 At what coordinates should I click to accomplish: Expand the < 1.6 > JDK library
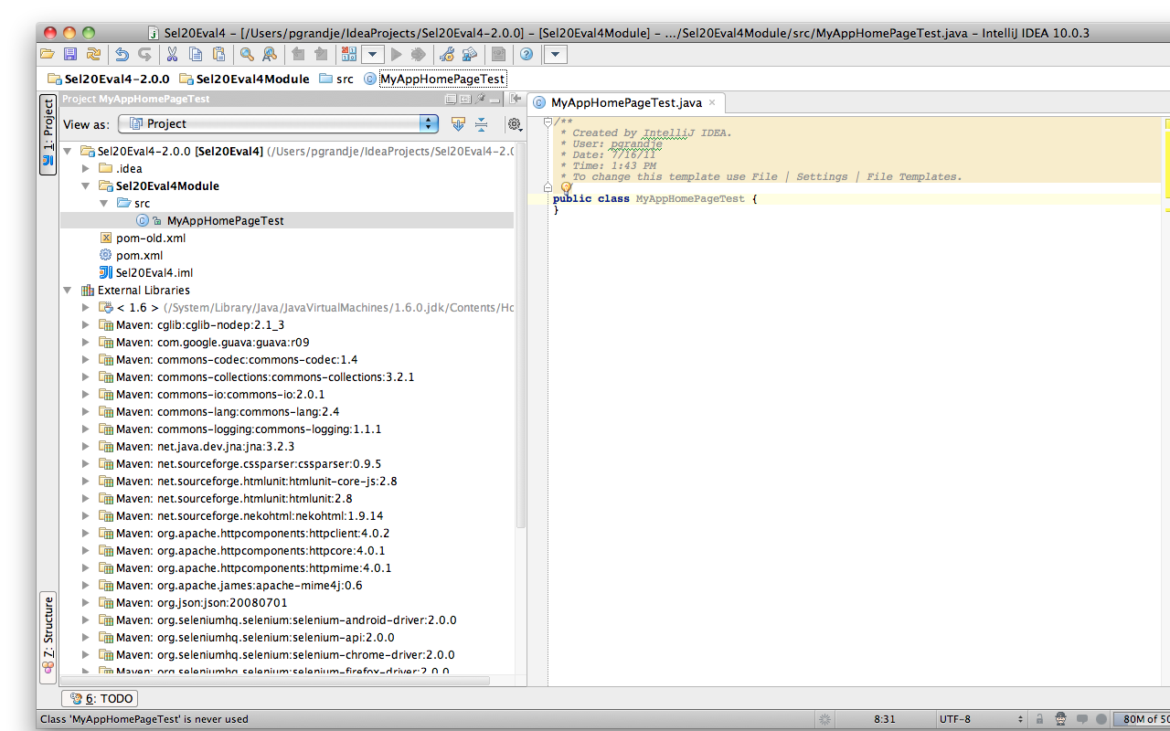(86, 307)
